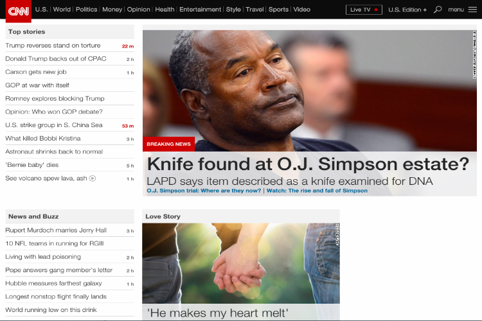Open 'What killed Bobbi Kristina'

pyautogui.click(x=42, y=138)
